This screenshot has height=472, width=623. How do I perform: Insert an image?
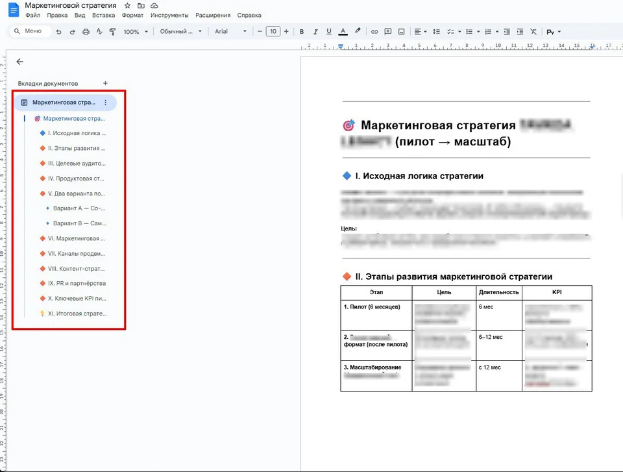[401, 31]
